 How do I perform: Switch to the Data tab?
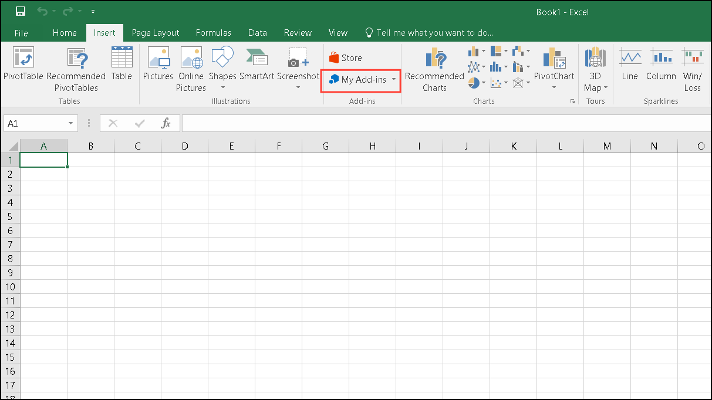tap(257, 33)
